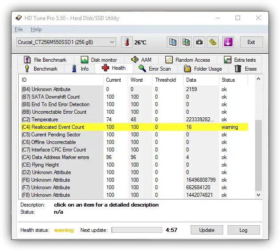Click the copy screenshot to clipboard icon

[x=186, y=42]
